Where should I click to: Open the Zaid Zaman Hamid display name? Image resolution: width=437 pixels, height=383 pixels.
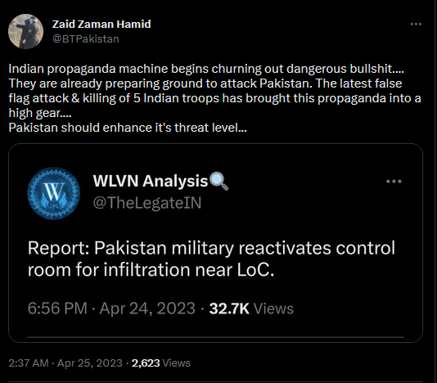(x=101, y=24)
